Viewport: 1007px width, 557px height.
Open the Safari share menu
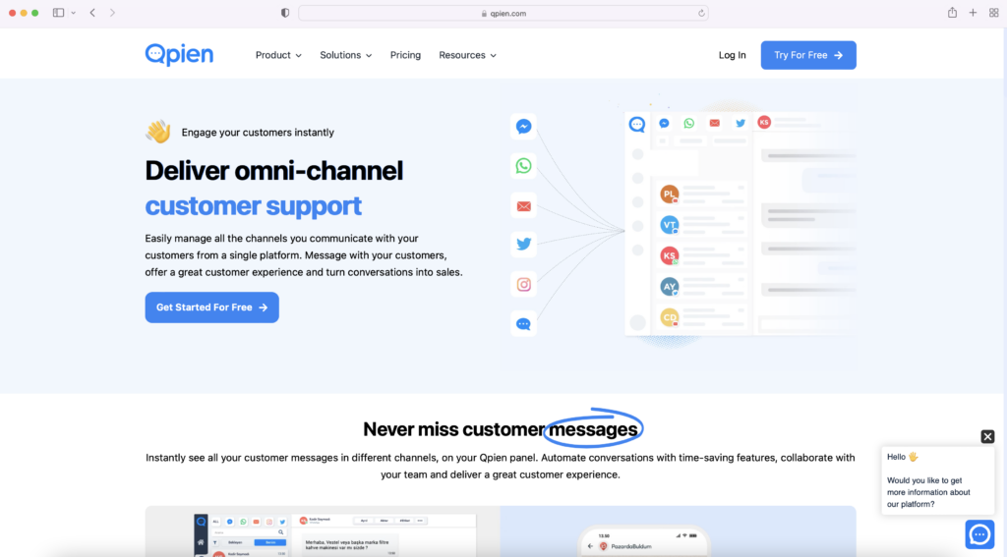[952, 12]
